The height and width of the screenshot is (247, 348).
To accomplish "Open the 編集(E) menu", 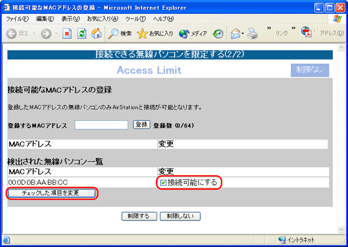I will 45,19.
